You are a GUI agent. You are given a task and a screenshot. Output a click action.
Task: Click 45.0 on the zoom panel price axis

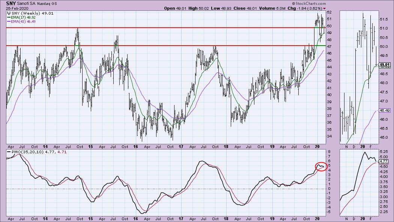point(385,138)
